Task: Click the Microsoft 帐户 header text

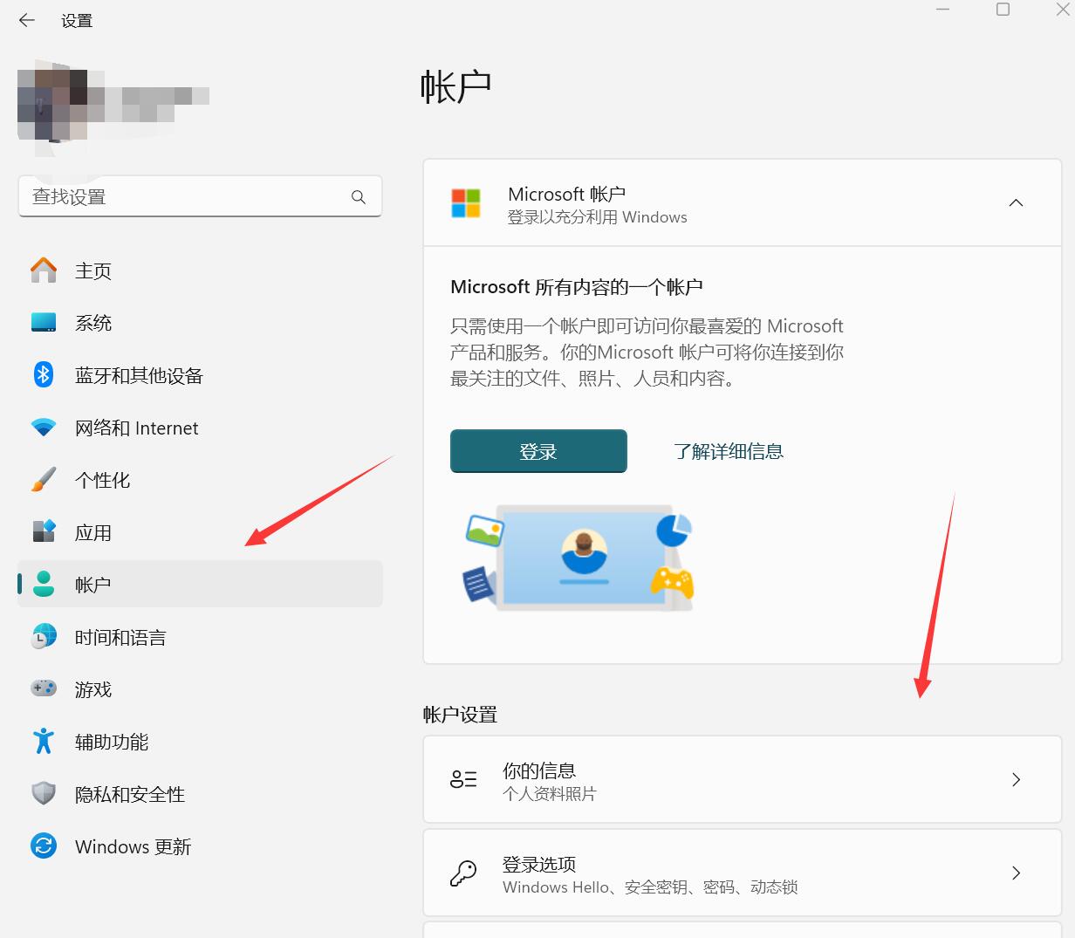Action: pos(567,194)
